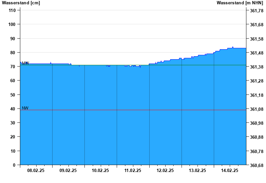Pick the 09.02.25 date label
This screenshot has width=266, height=183.
pos(68,170)
